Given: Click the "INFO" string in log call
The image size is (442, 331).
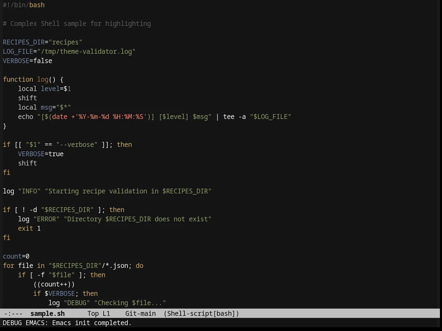Looking at the screenshot, I should (29, 191).
